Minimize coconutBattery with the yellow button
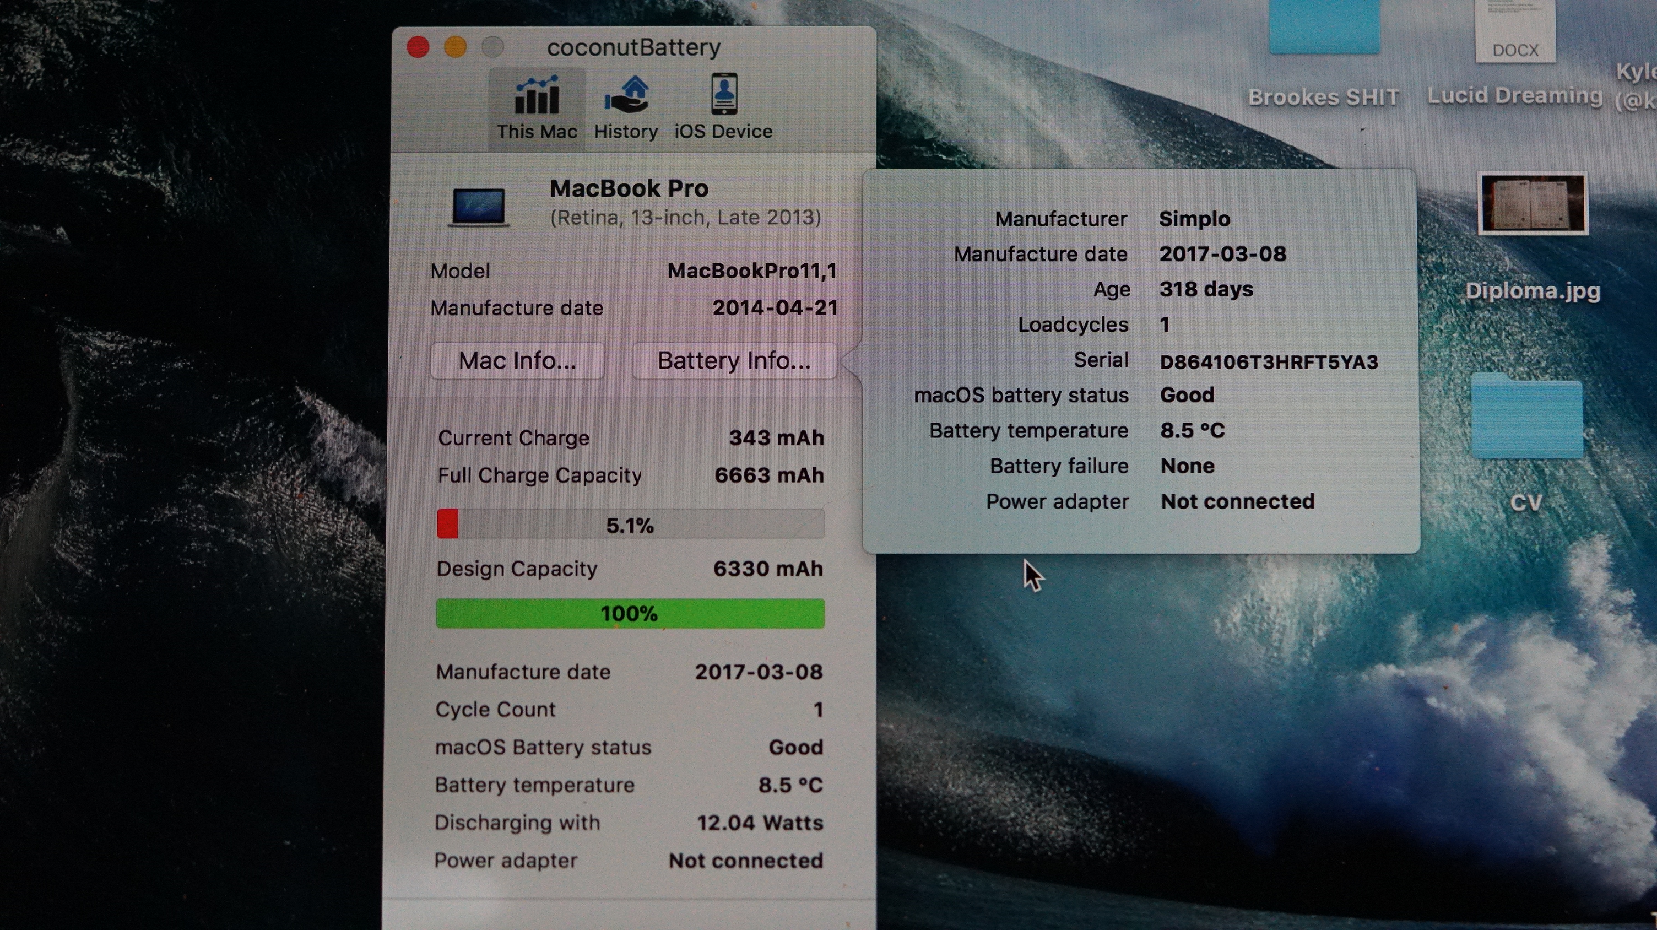 coord(456,47)
